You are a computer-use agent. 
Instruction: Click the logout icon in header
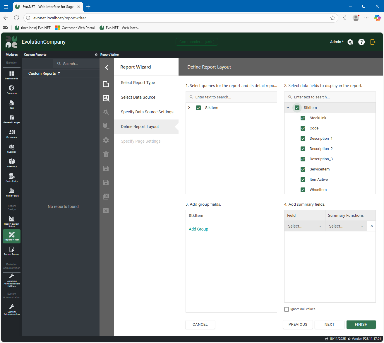coord(373,42)
